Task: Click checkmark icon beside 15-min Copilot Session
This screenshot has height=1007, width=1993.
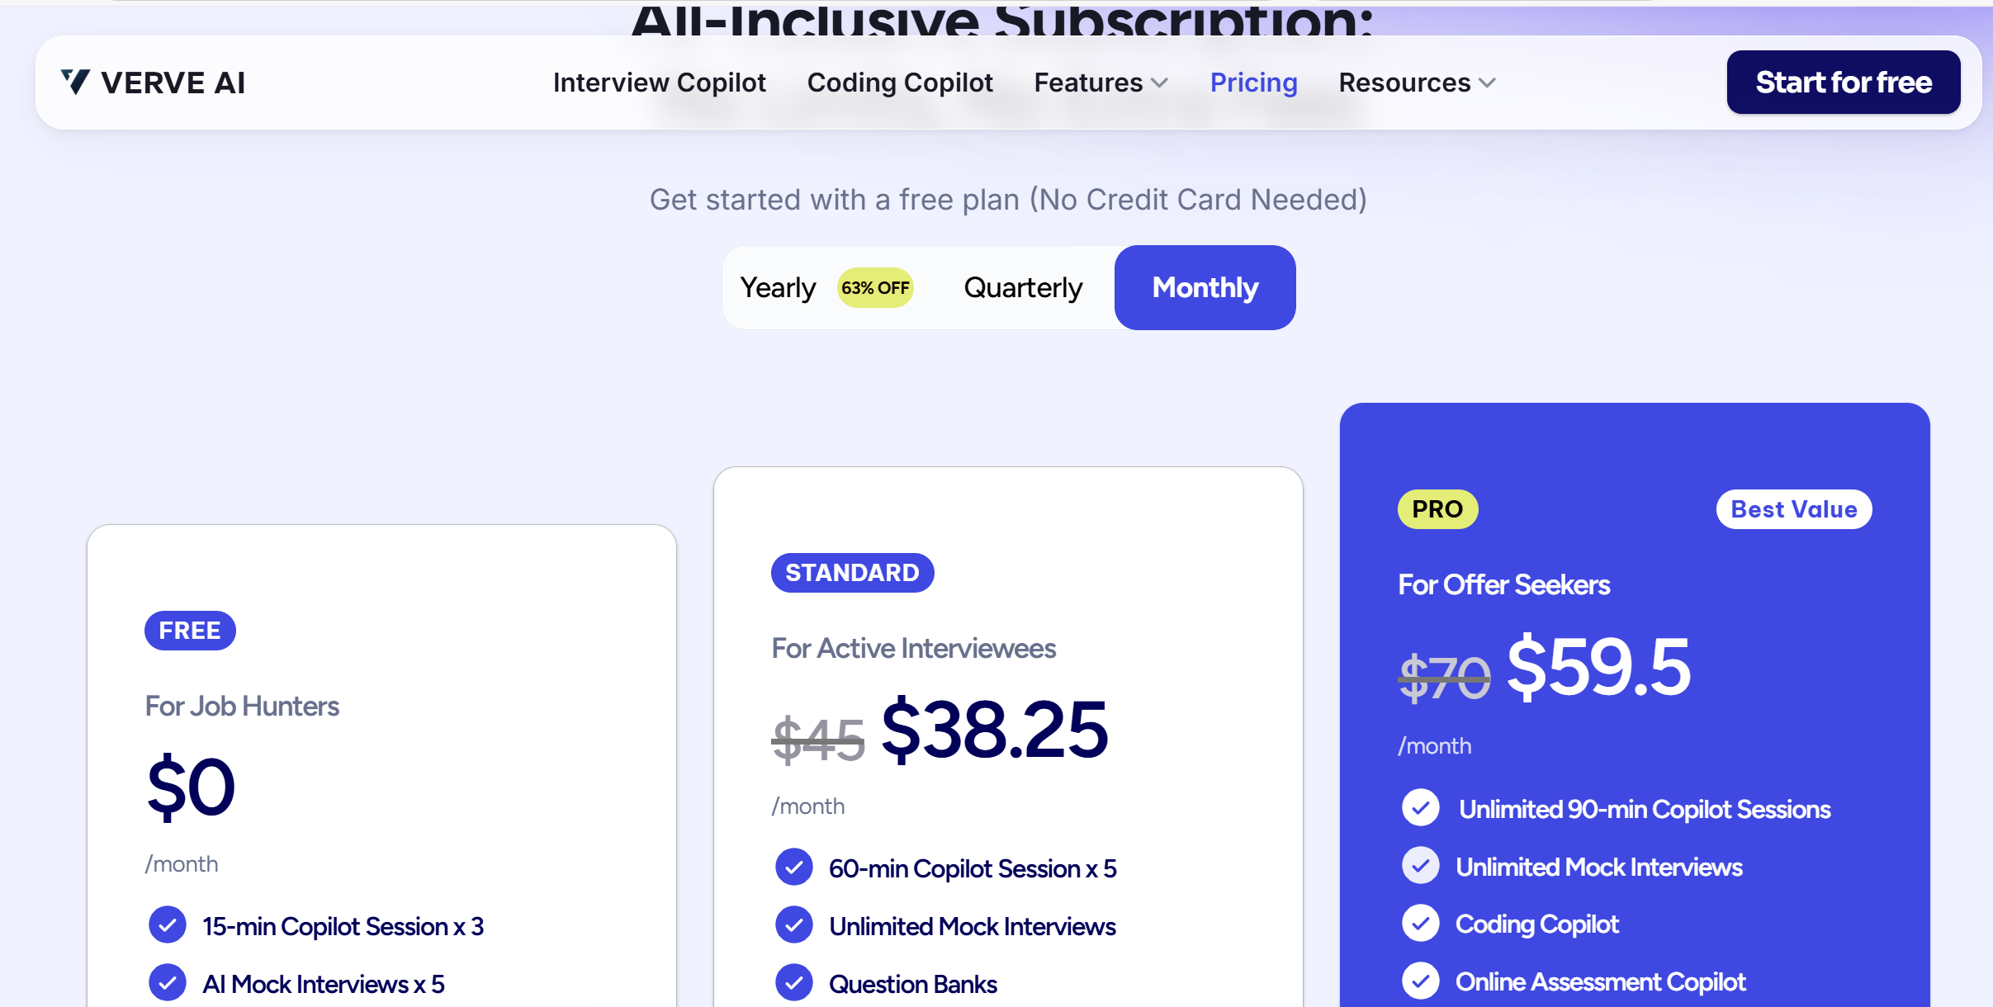Action: [168, 925]
